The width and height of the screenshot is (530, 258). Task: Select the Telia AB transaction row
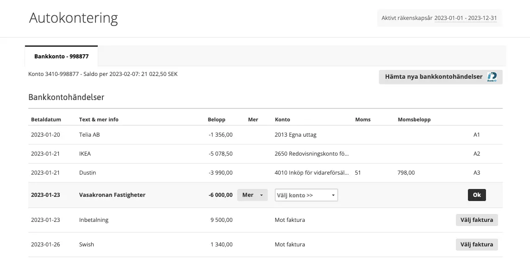click(x=89, y=135)
